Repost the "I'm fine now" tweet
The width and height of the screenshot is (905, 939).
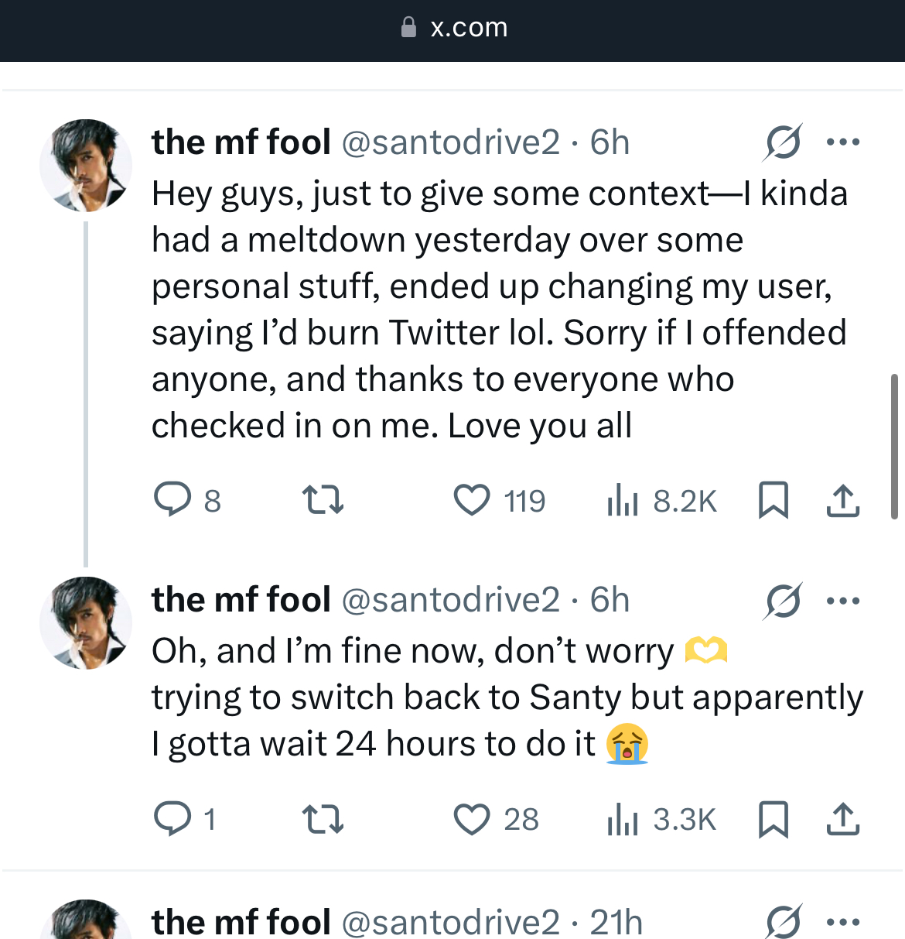[x=322, y=818]
